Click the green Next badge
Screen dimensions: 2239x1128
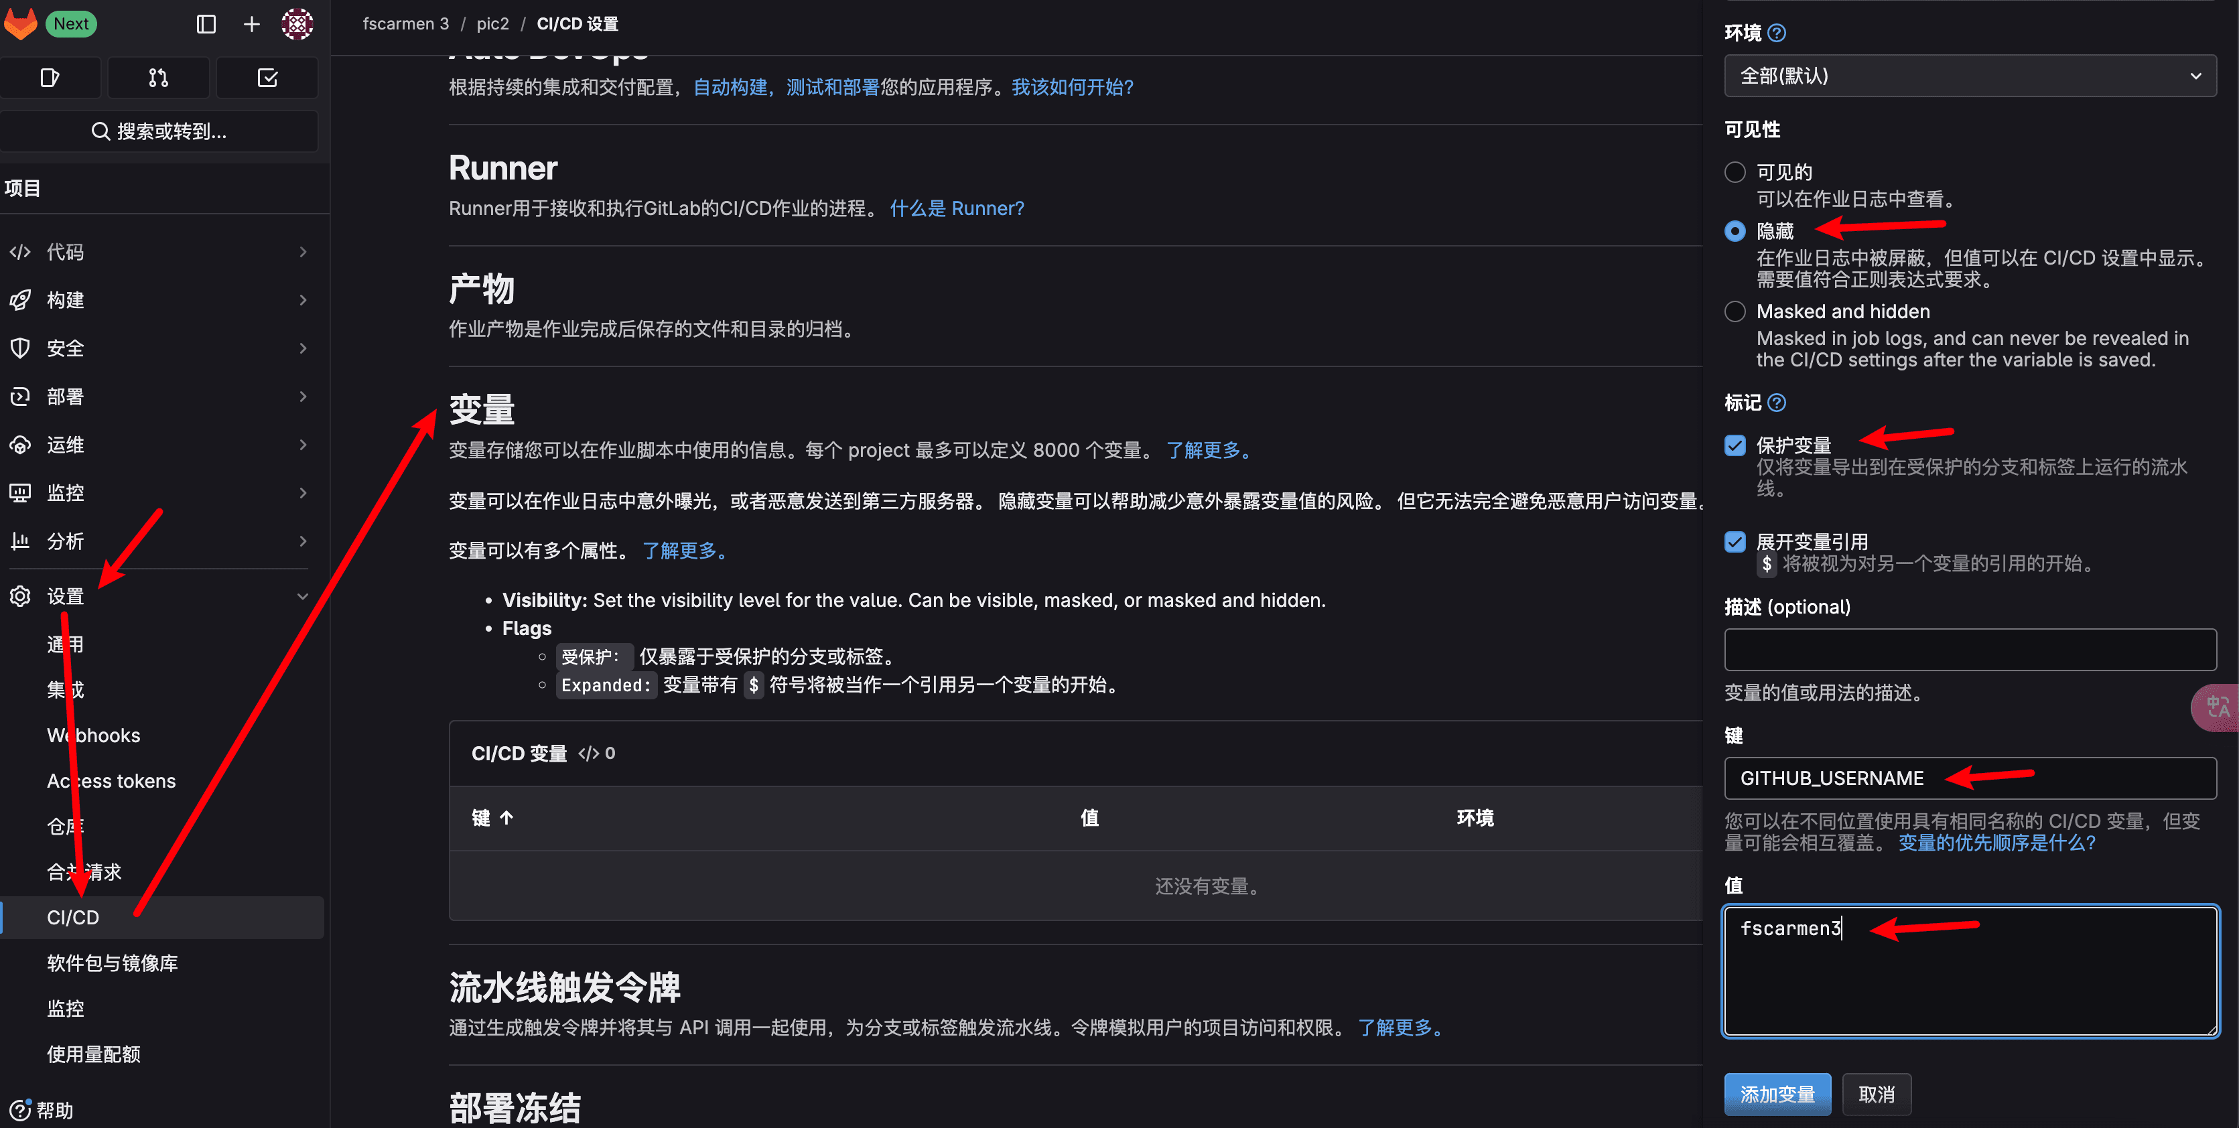click(x=71, y=23)
